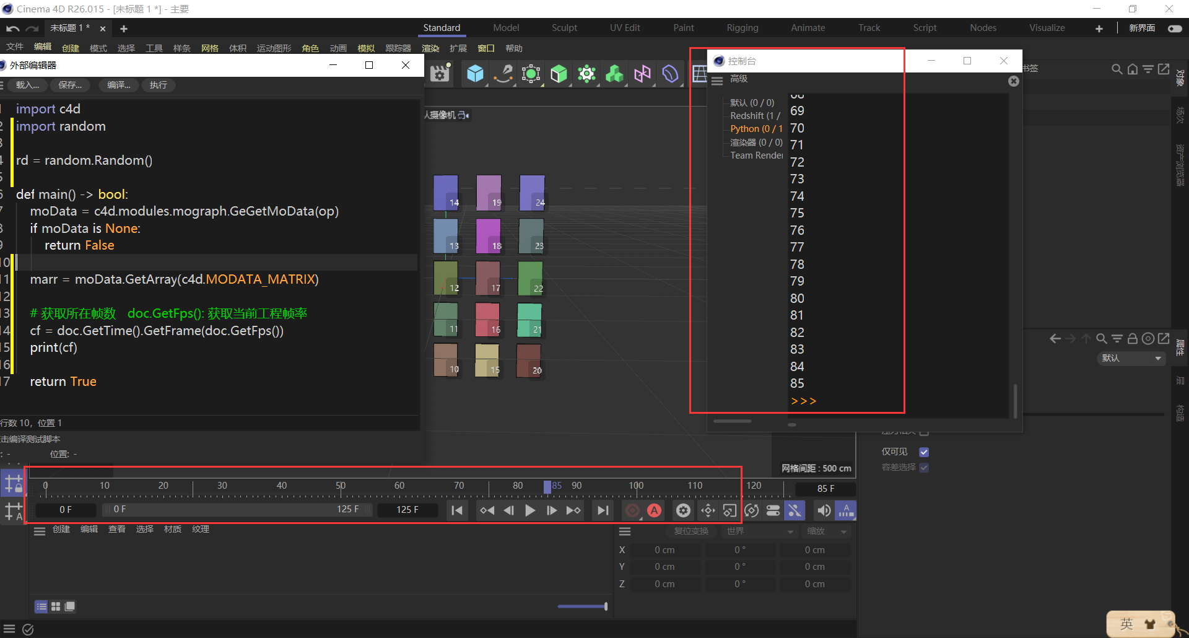Open a new project tab with plus
The image size is (1189, 638).
pos(124,28)
